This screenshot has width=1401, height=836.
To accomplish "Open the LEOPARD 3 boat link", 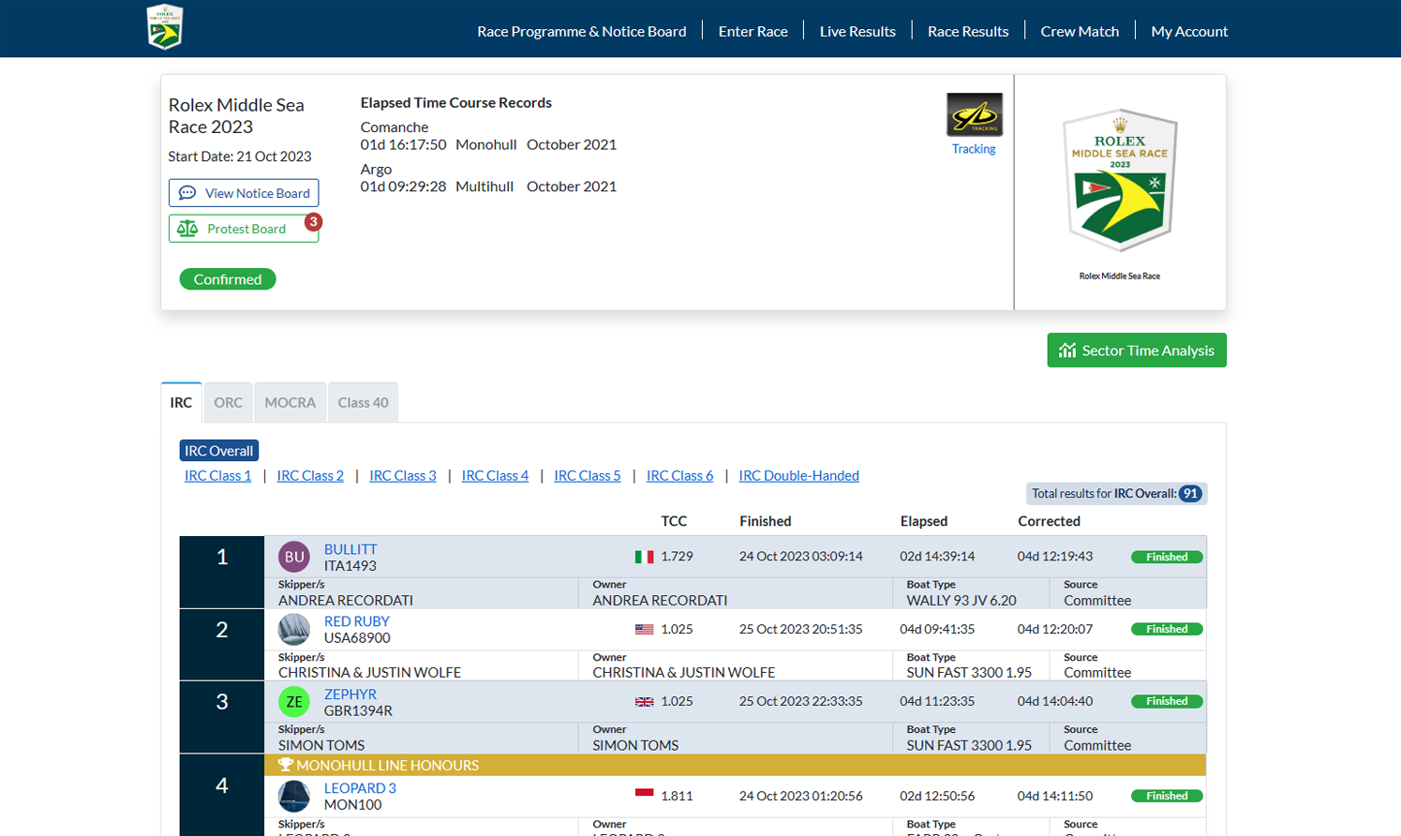I will tap(360, 788).
